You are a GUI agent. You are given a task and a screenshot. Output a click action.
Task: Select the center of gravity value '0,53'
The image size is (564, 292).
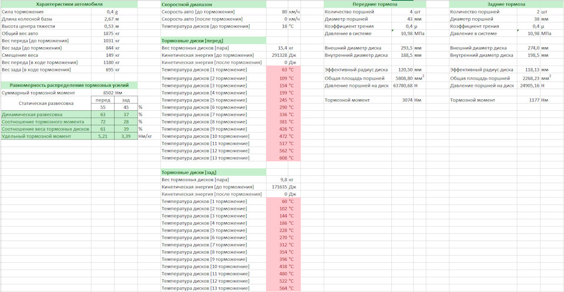pyautogui.click(x=102, y=26)
